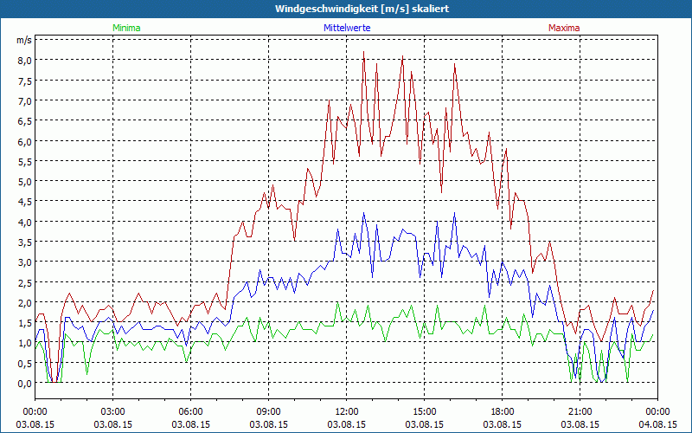Click the 06:00 time axis label

tap(190, 412)
